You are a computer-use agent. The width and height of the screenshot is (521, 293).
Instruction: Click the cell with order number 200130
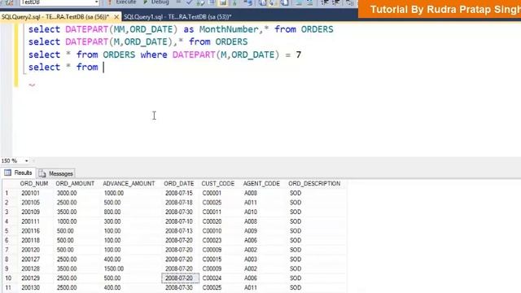pyautogui.click(x=31, y=287)
